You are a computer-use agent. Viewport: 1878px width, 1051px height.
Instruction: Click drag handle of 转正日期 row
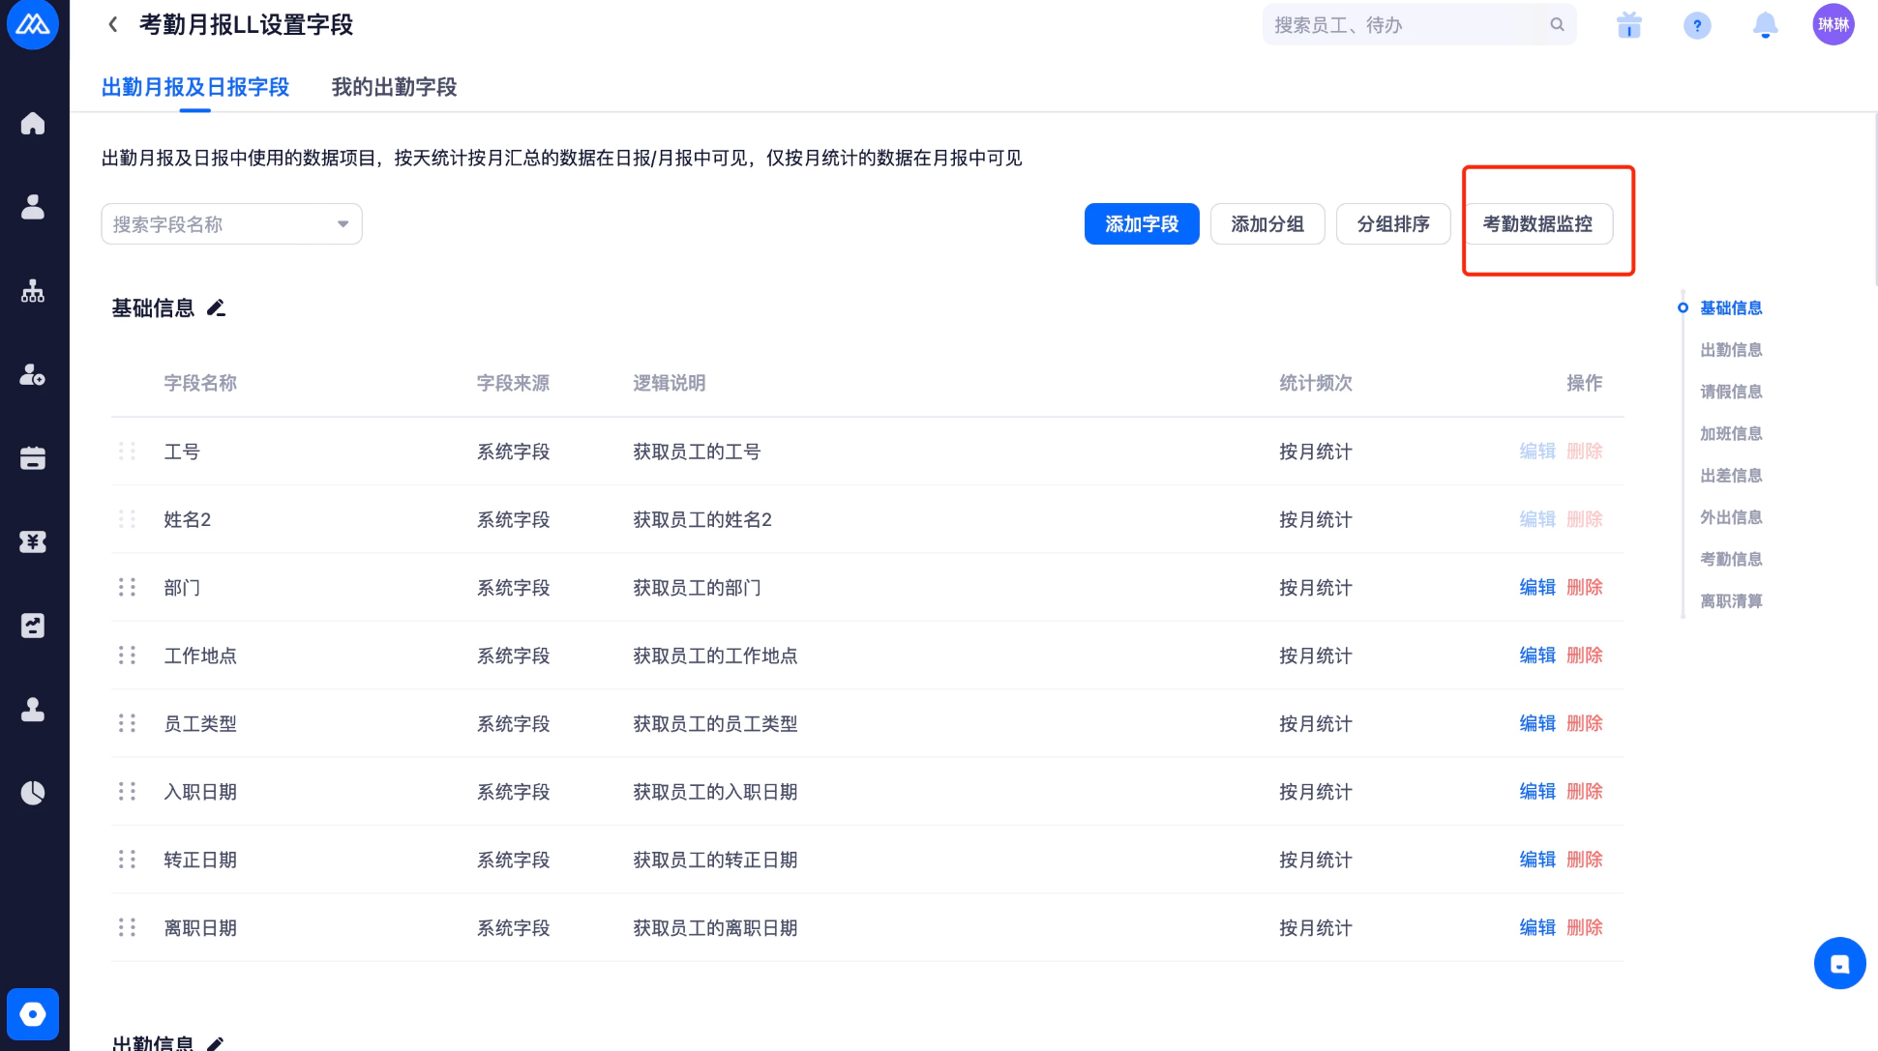point(127,860)
